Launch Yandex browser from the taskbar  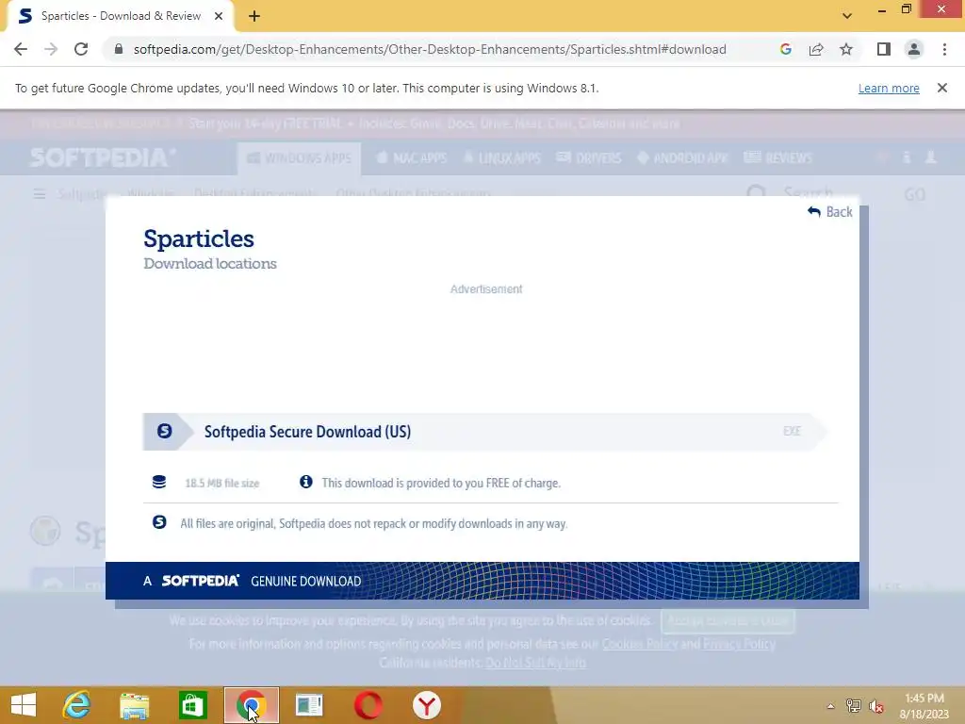pyautogui.click(x=427, y=705)
